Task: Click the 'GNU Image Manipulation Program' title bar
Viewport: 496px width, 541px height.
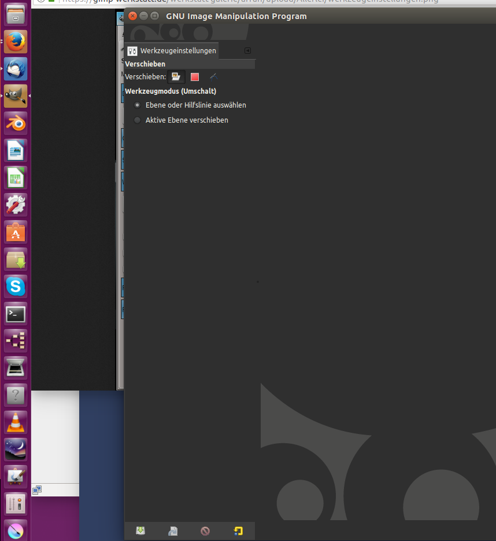Action: (x=236, y=16)
